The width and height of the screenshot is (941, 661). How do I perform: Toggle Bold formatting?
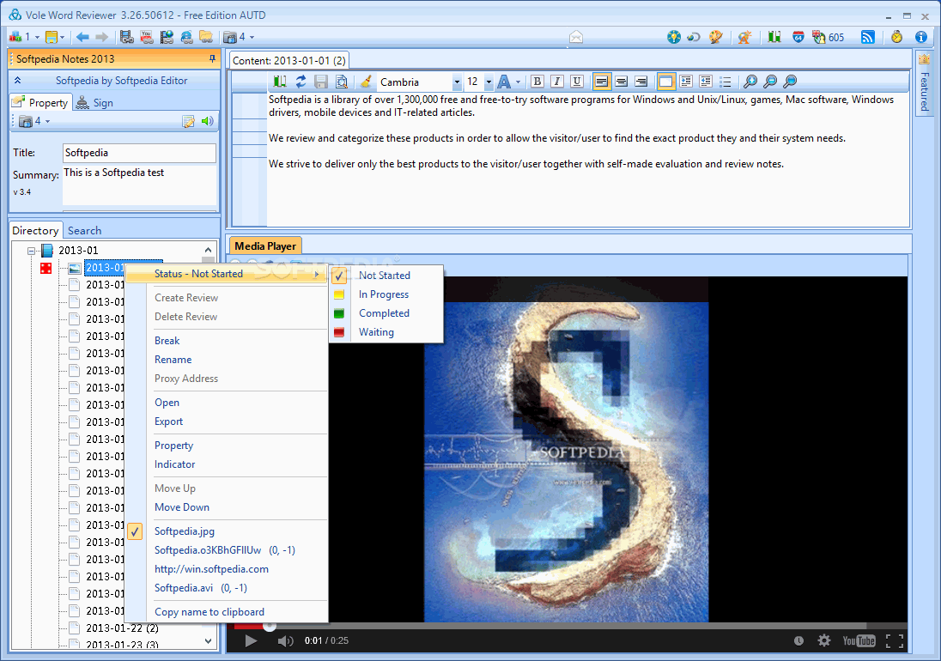point(537,82)
